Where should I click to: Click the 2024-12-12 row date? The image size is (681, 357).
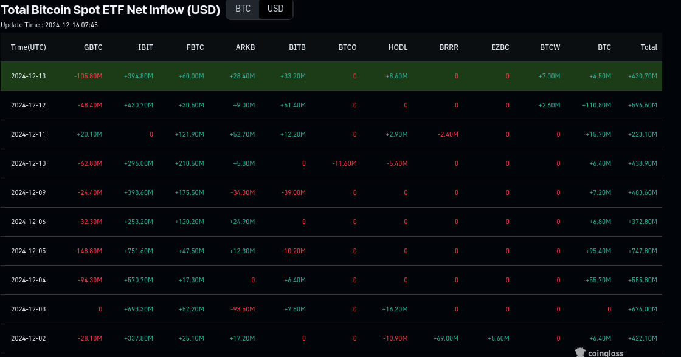tap(29, 106)
